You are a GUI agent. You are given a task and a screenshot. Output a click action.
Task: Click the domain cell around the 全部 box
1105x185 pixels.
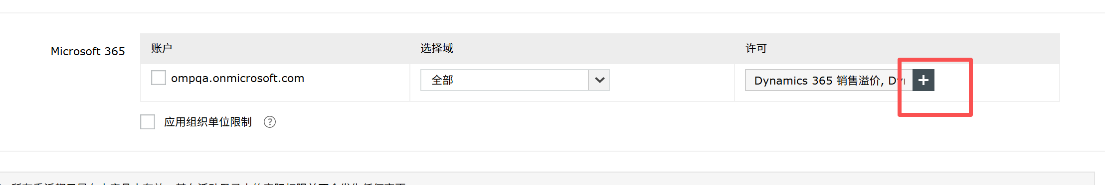click(x=572, y=83)
